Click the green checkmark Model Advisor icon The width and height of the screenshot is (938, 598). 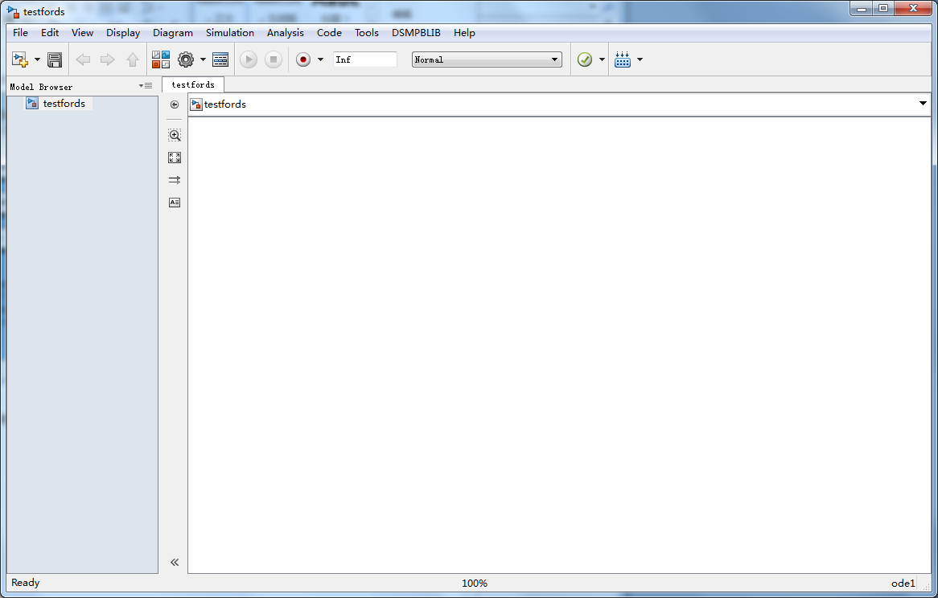[585, 59]
